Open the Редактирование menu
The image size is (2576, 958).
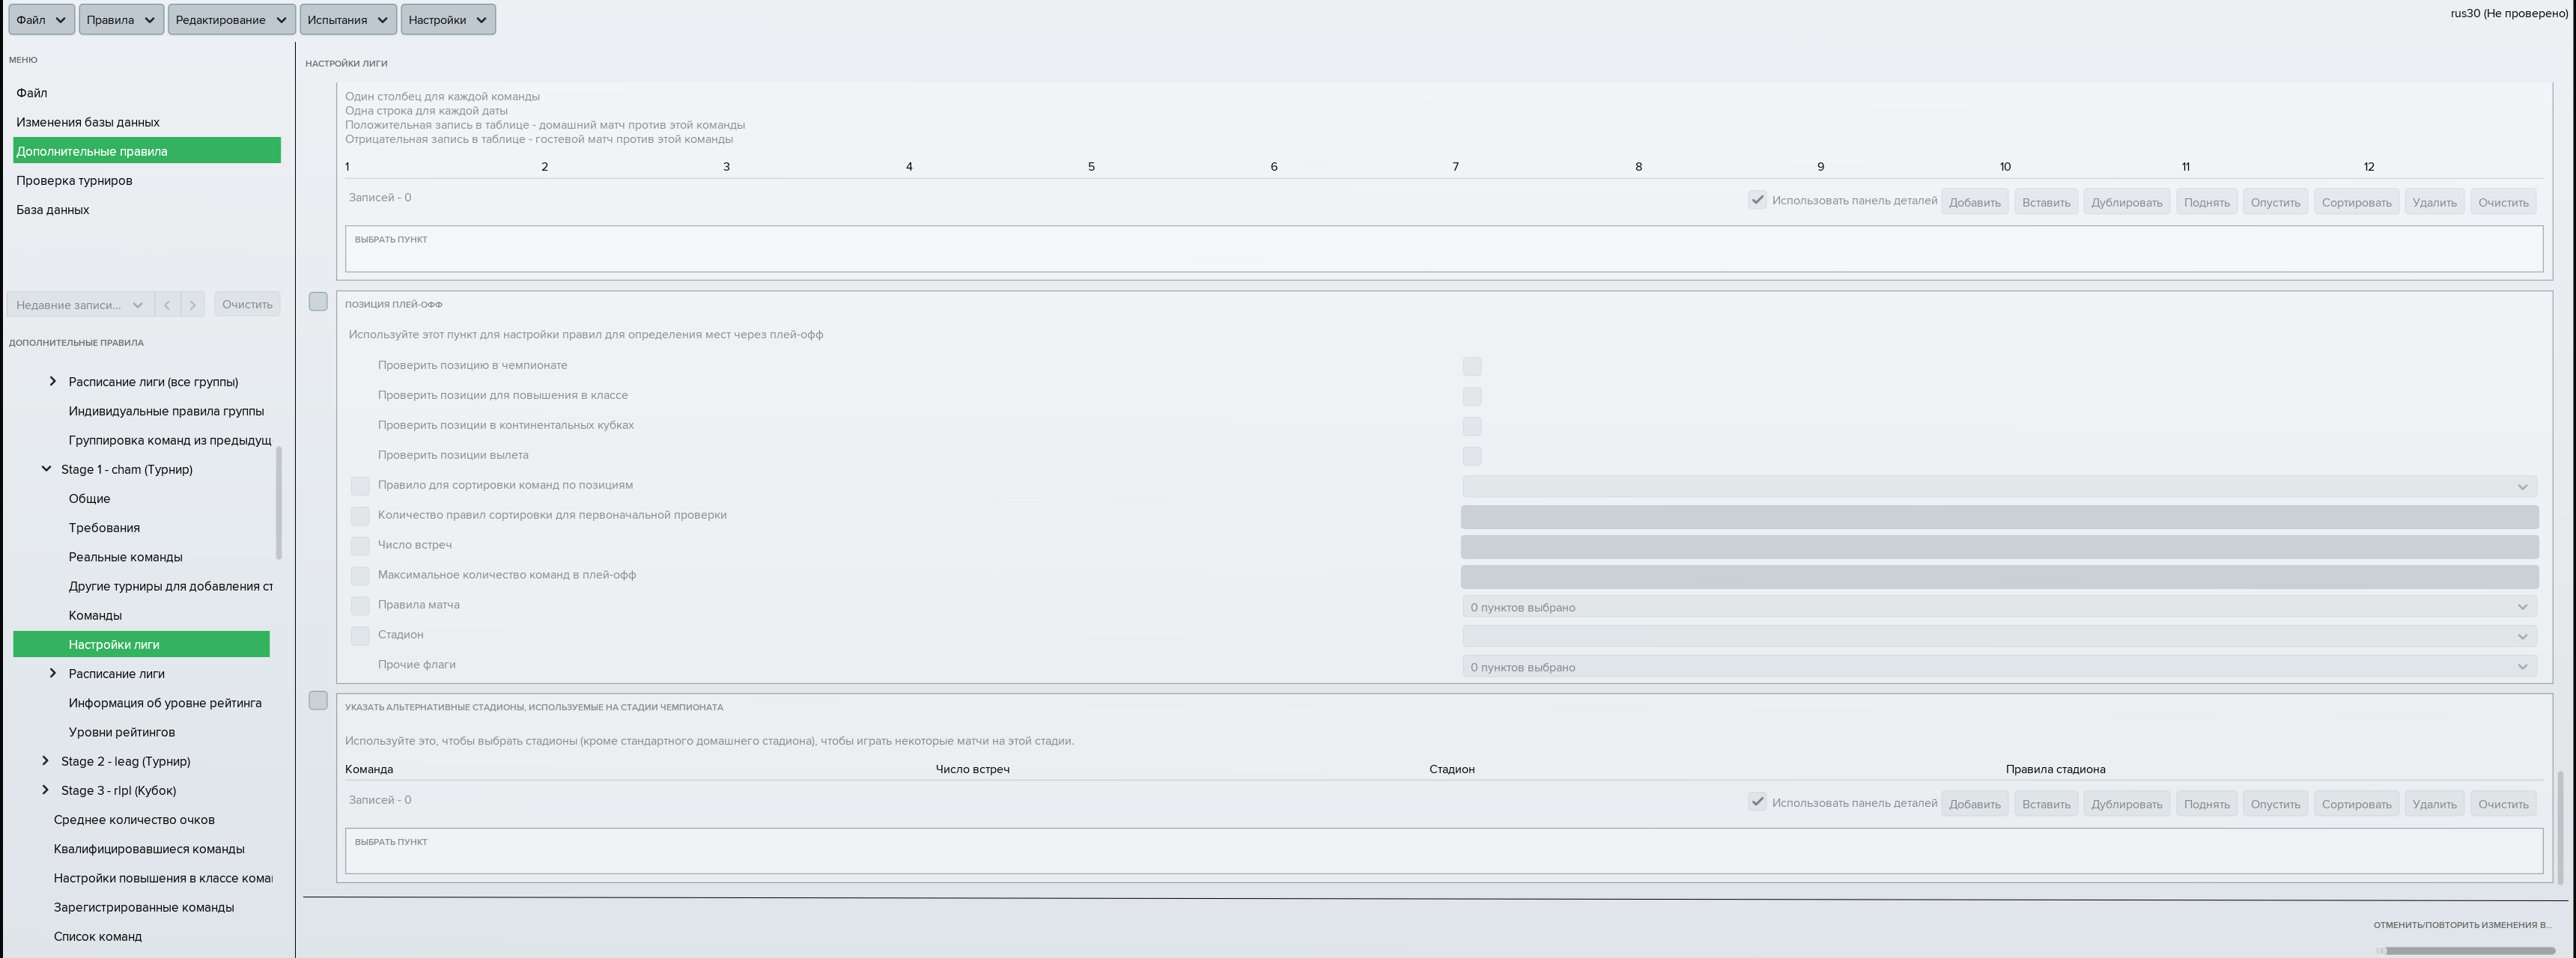[x=231, y=20]
